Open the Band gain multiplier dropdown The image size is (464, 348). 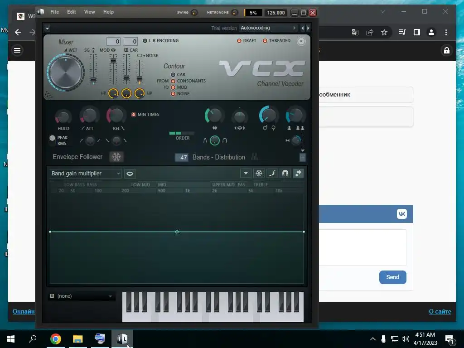[86, 174]
